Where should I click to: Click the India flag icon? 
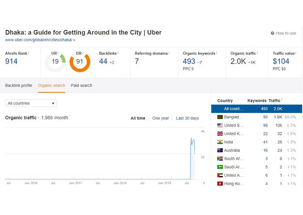pos(220,142)
